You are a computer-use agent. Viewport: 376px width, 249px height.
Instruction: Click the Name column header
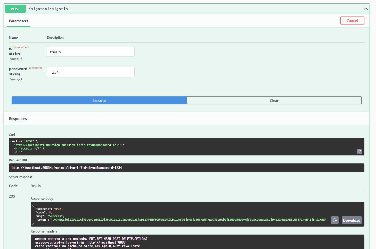pyautogui.click(x=13, y=38)
